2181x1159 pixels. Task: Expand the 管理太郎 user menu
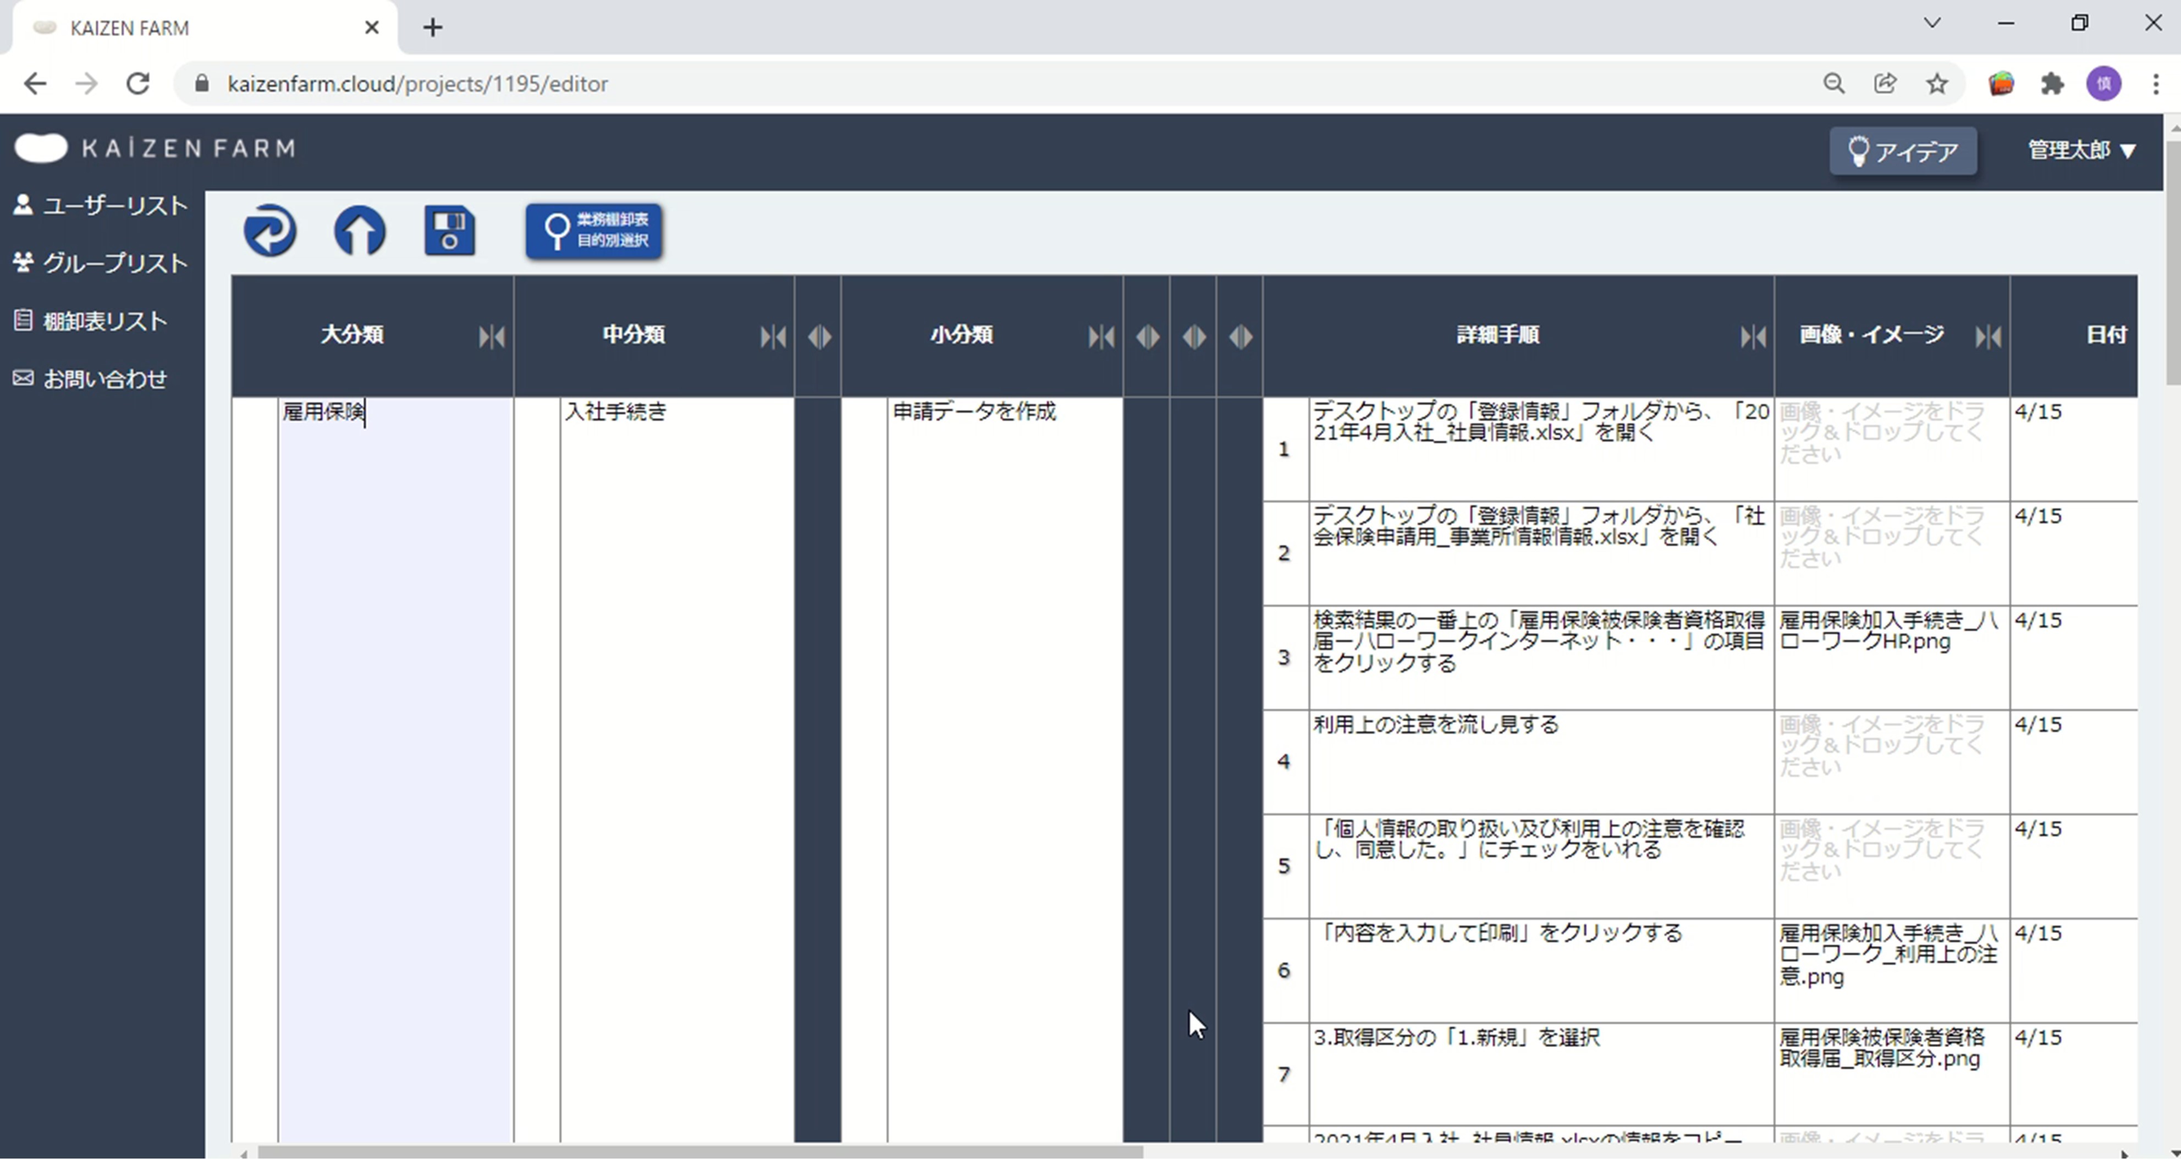point(2081,151)
